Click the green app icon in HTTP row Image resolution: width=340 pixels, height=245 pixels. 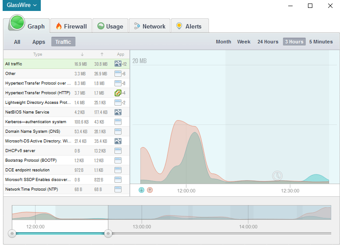118,93
